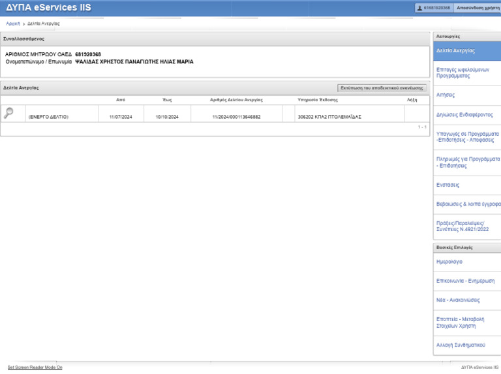Click Αριθμός Δελτίου Ανεργίας column header
Screen dimensions: 501x374
pyautogui.click(x=236, y=100)
